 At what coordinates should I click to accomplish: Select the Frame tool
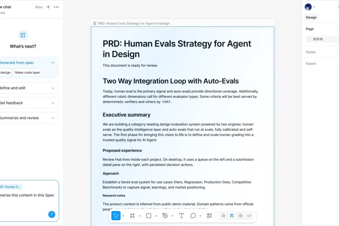132,215
